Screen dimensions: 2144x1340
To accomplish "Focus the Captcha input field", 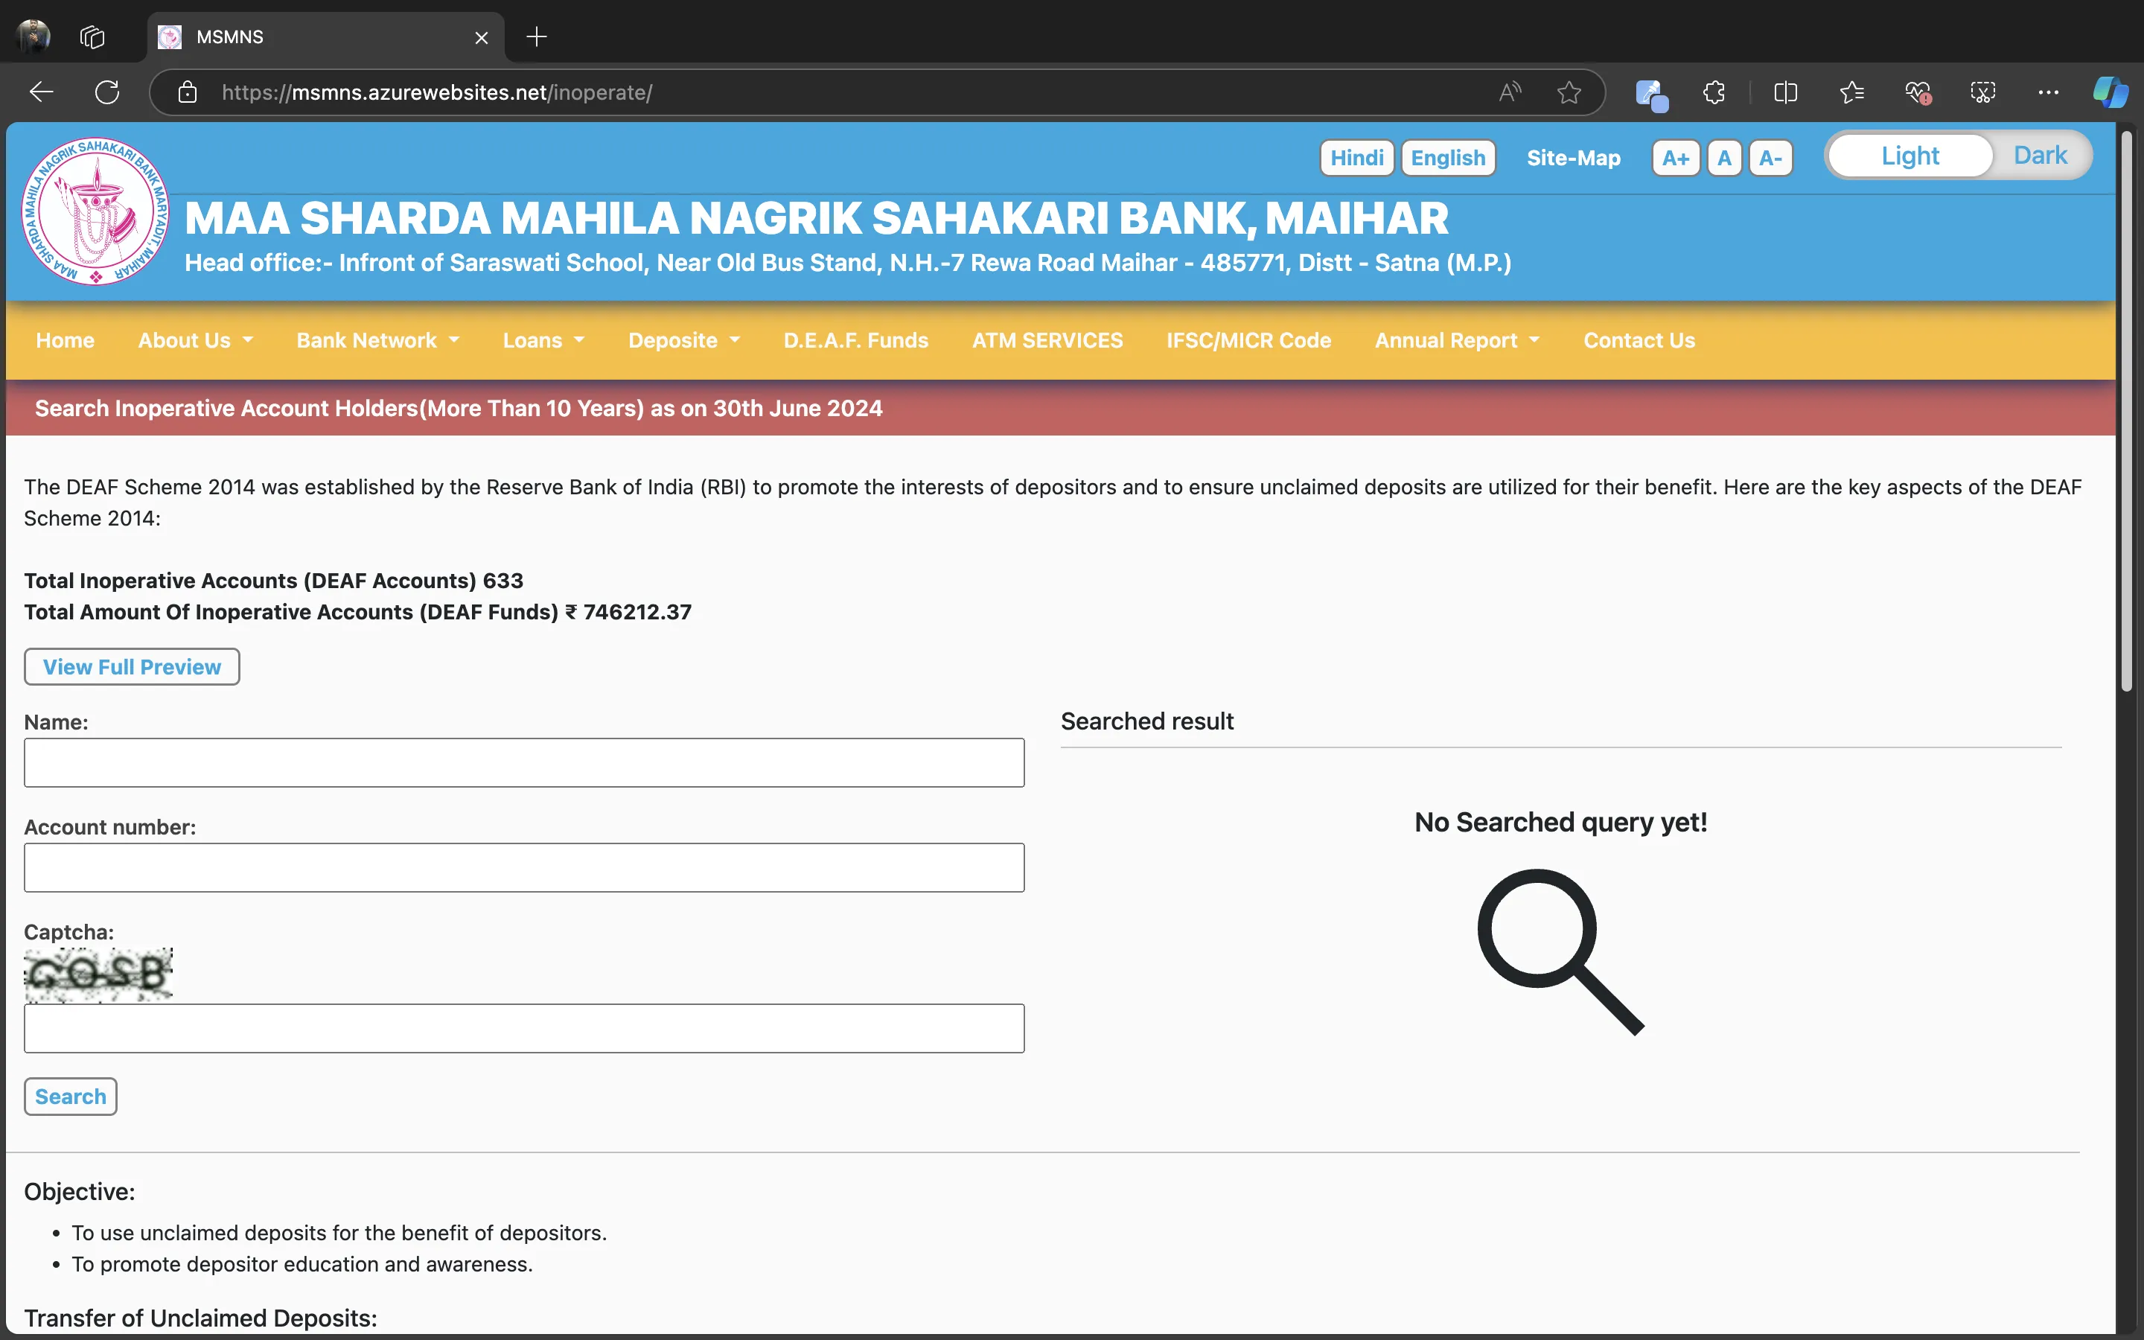I will (523, 1028).
